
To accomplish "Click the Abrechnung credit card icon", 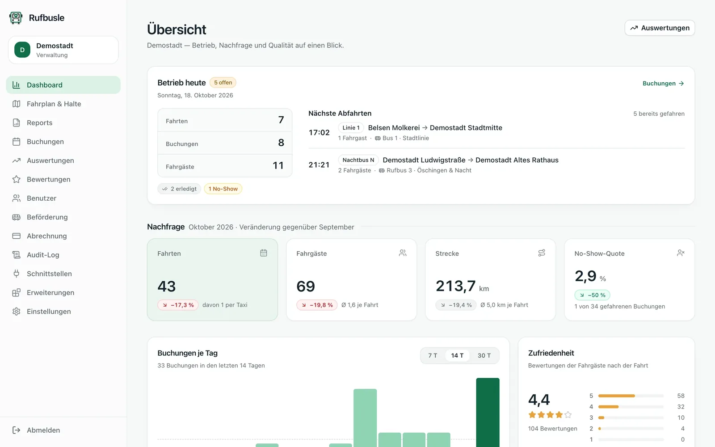I will [17, 236].
